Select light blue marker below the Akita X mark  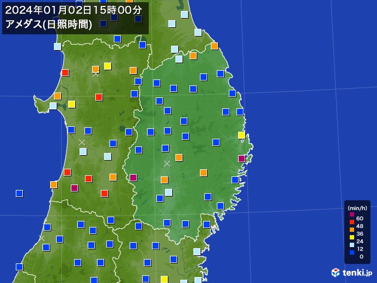point(83,152)
